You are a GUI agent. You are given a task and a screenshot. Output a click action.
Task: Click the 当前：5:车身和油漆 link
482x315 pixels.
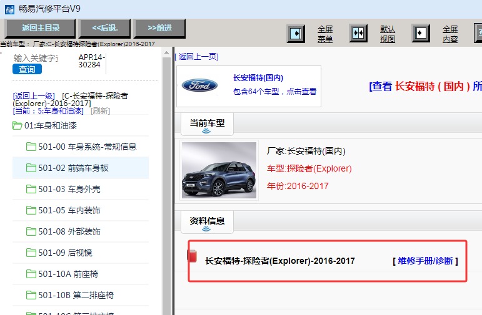pos(48,111)
